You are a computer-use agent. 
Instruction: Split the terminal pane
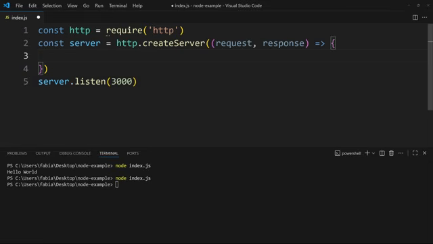pos(382,153)
